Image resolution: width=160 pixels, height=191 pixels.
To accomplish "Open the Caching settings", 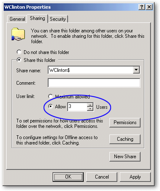I will (125, 139).
